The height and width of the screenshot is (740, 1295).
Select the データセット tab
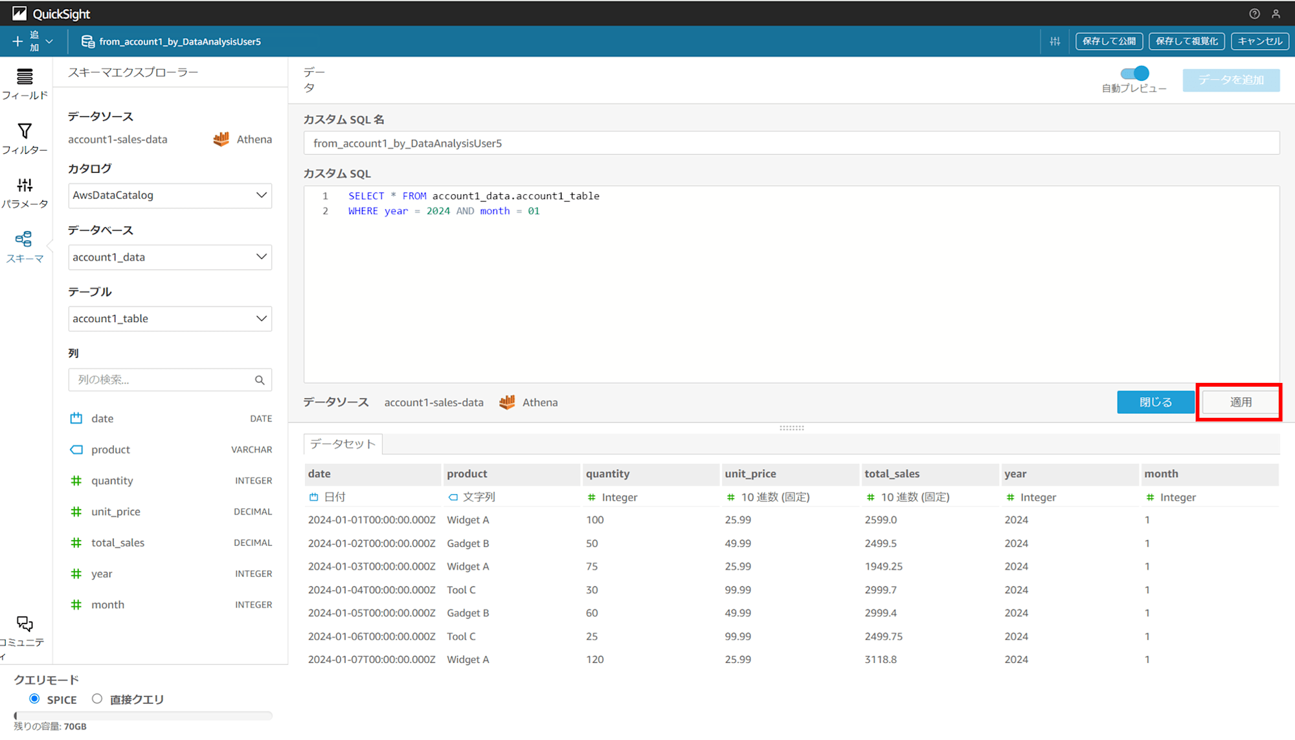point(343,444)
